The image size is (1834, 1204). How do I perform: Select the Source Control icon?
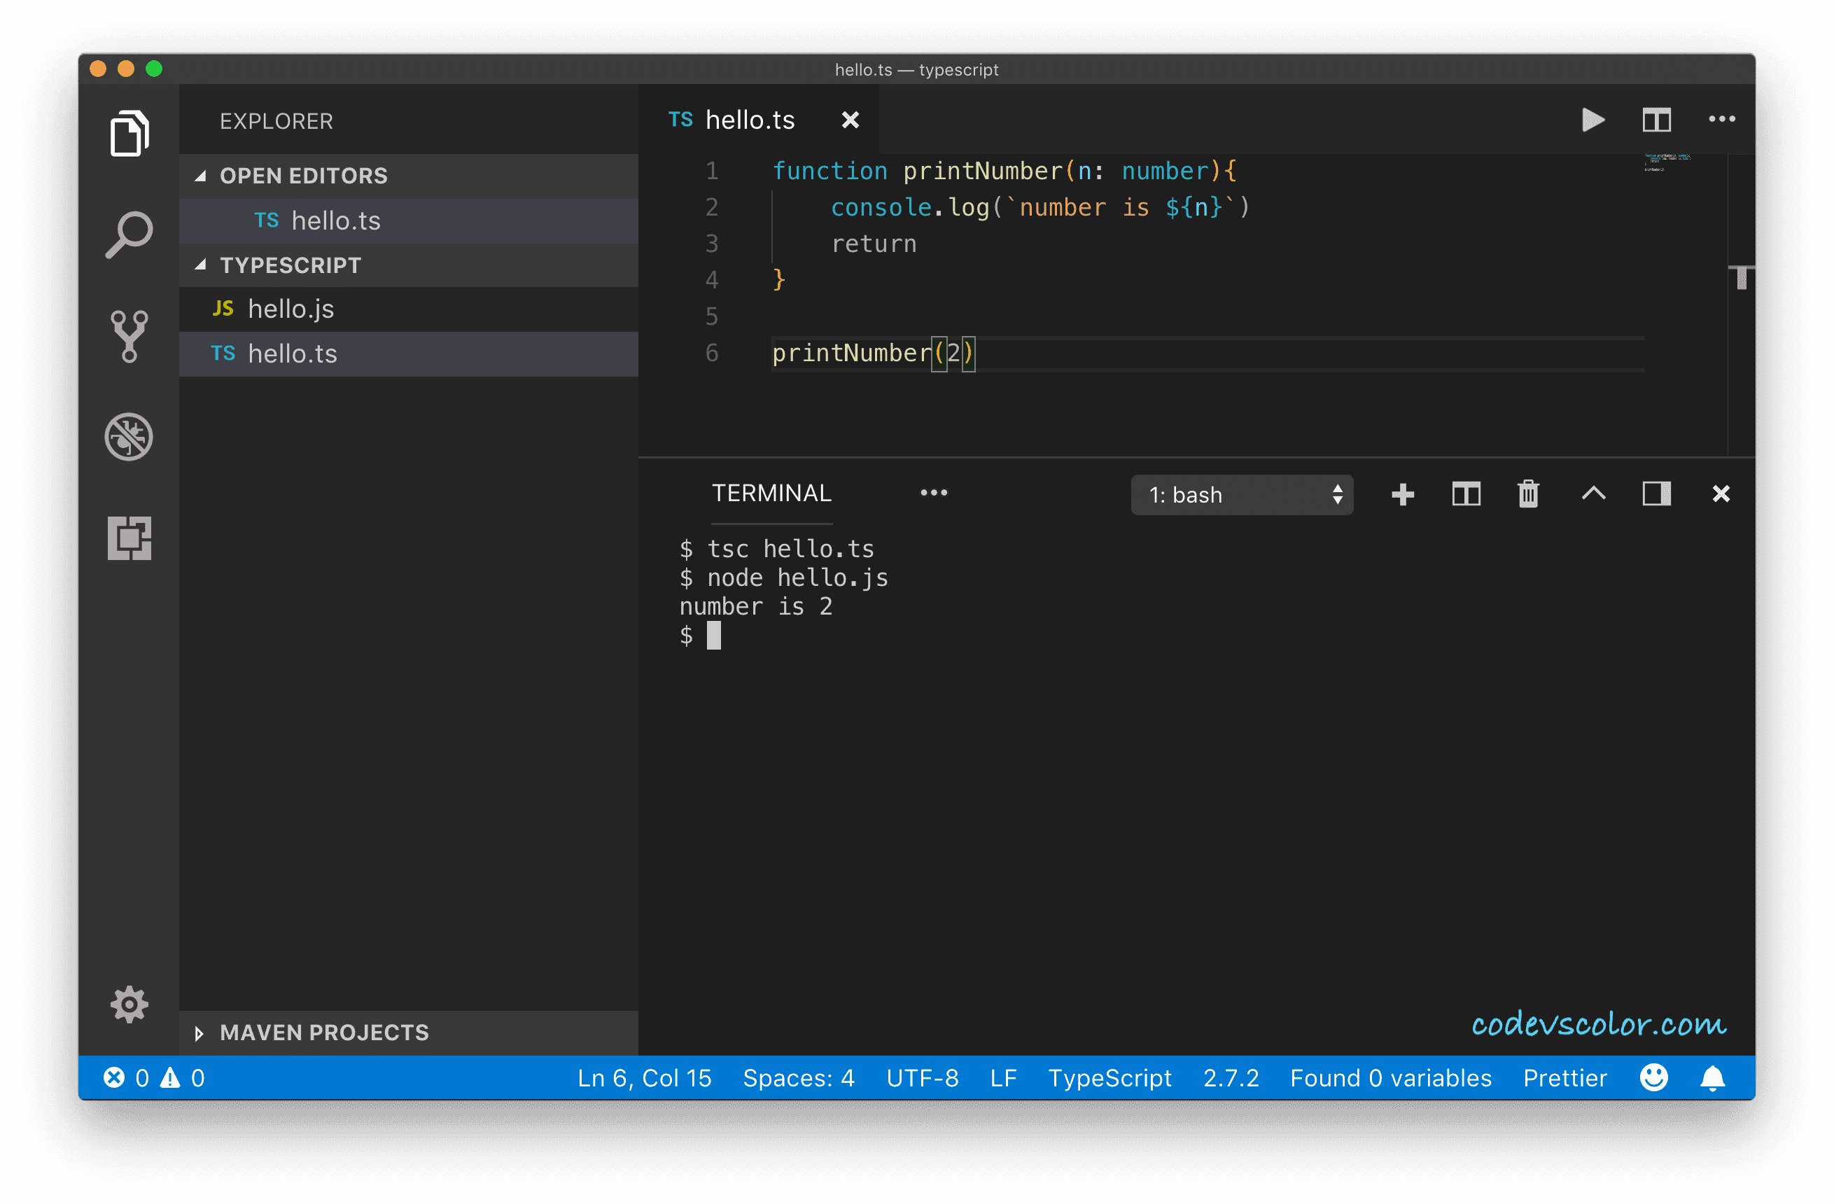tap(129, 335)
